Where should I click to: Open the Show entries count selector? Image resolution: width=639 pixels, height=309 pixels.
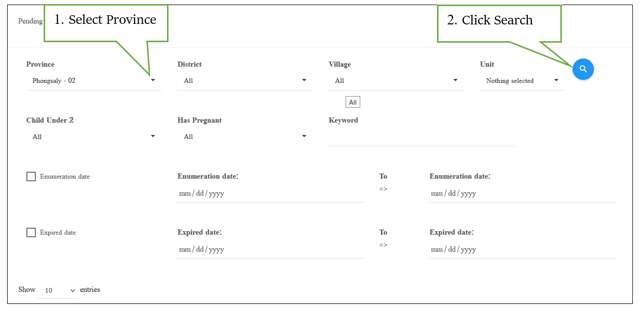58,290
